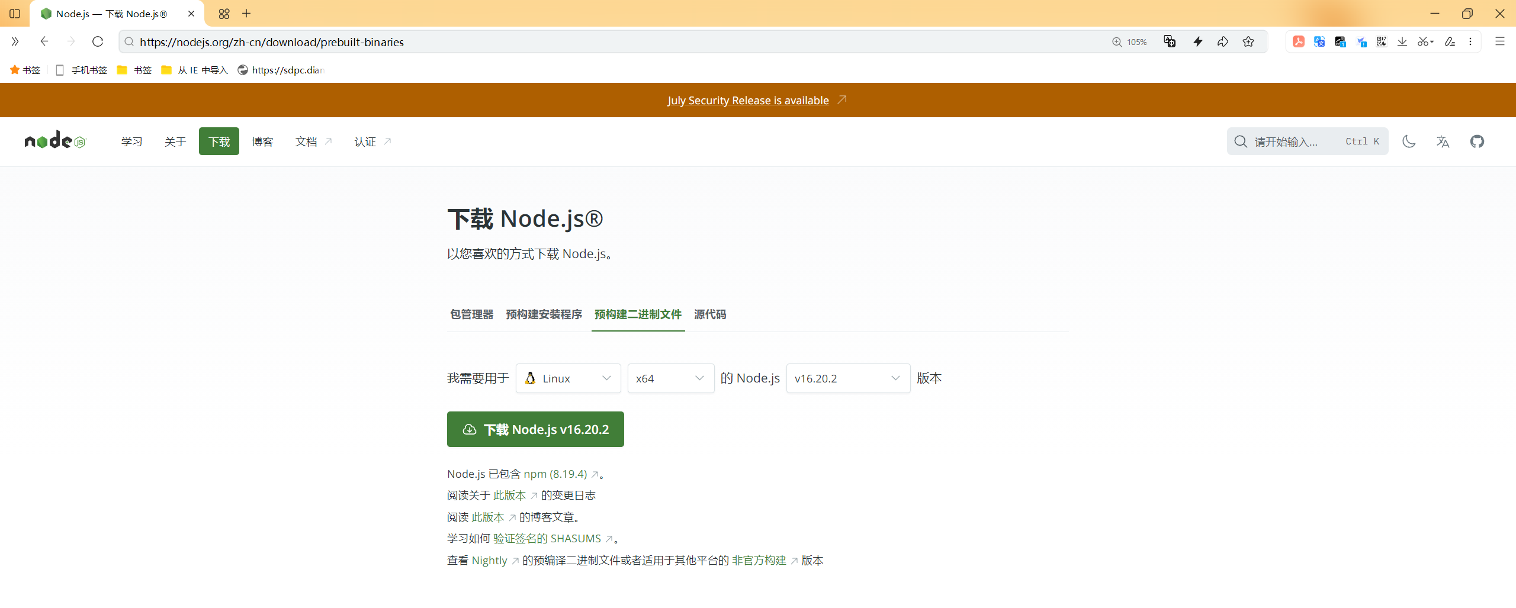Open 此版本 changelog link
Image resolution: width=1516 pixels, height=608 pixels.
pyautogui.click(x=515, y=496)
